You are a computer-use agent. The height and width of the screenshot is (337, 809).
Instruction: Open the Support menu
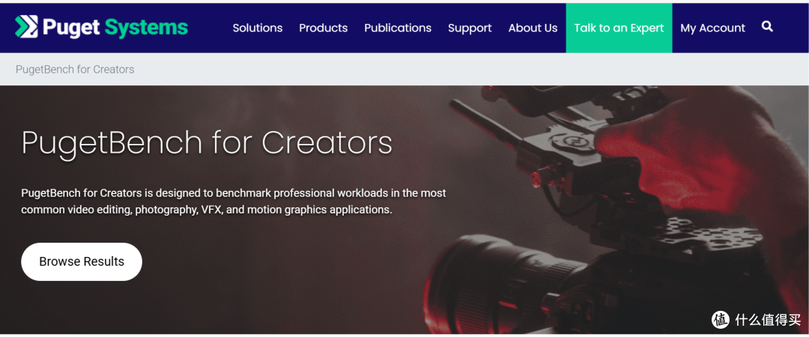pyautogui.click(x=470, y=28)
